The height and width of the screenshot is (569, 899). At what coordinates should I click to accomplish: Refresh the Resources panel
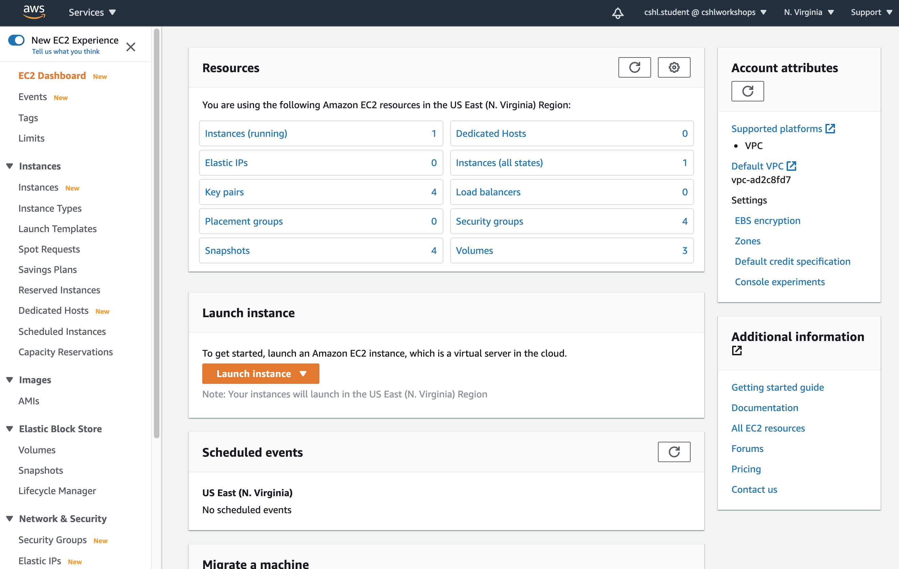(x=634, y=67)
